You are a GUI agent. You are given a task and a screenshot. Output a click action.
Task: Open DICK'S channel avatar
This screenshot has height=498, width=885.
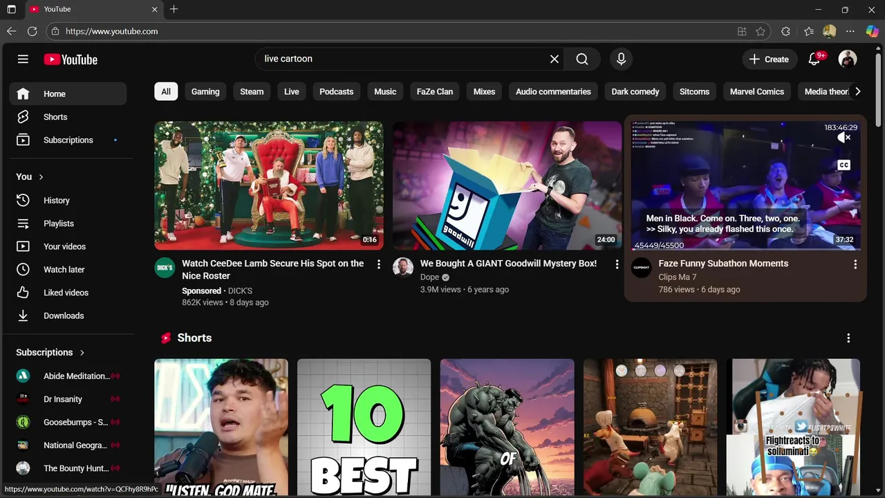click(165, 268)
